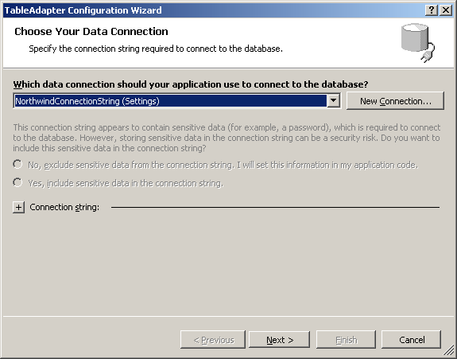457x359 pixels.
Task: Click the question mark help button
Action: click(x=432, y=10)
